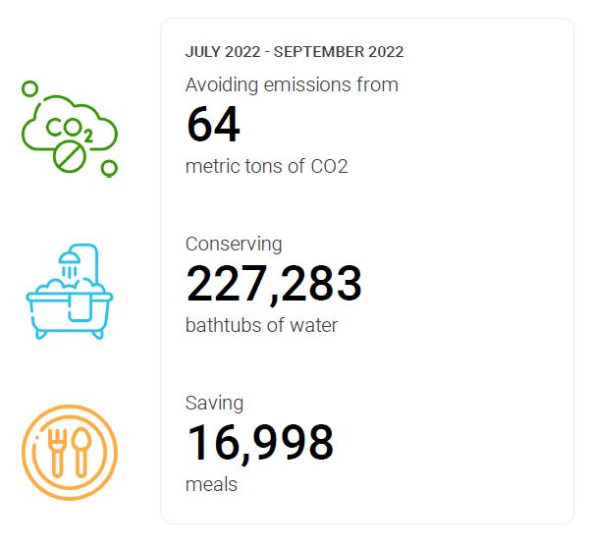The width and height of the screenshot is (592, 546).
Task: Click the towel hanging on the bathtub
Action: tap(81, 304)
